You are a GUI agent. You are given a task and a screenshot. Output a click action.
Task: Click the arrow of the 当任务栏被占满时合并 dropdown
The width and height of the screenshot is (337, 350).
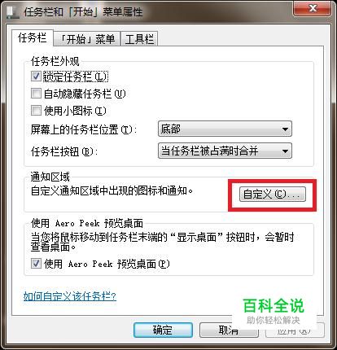point(285,151)
